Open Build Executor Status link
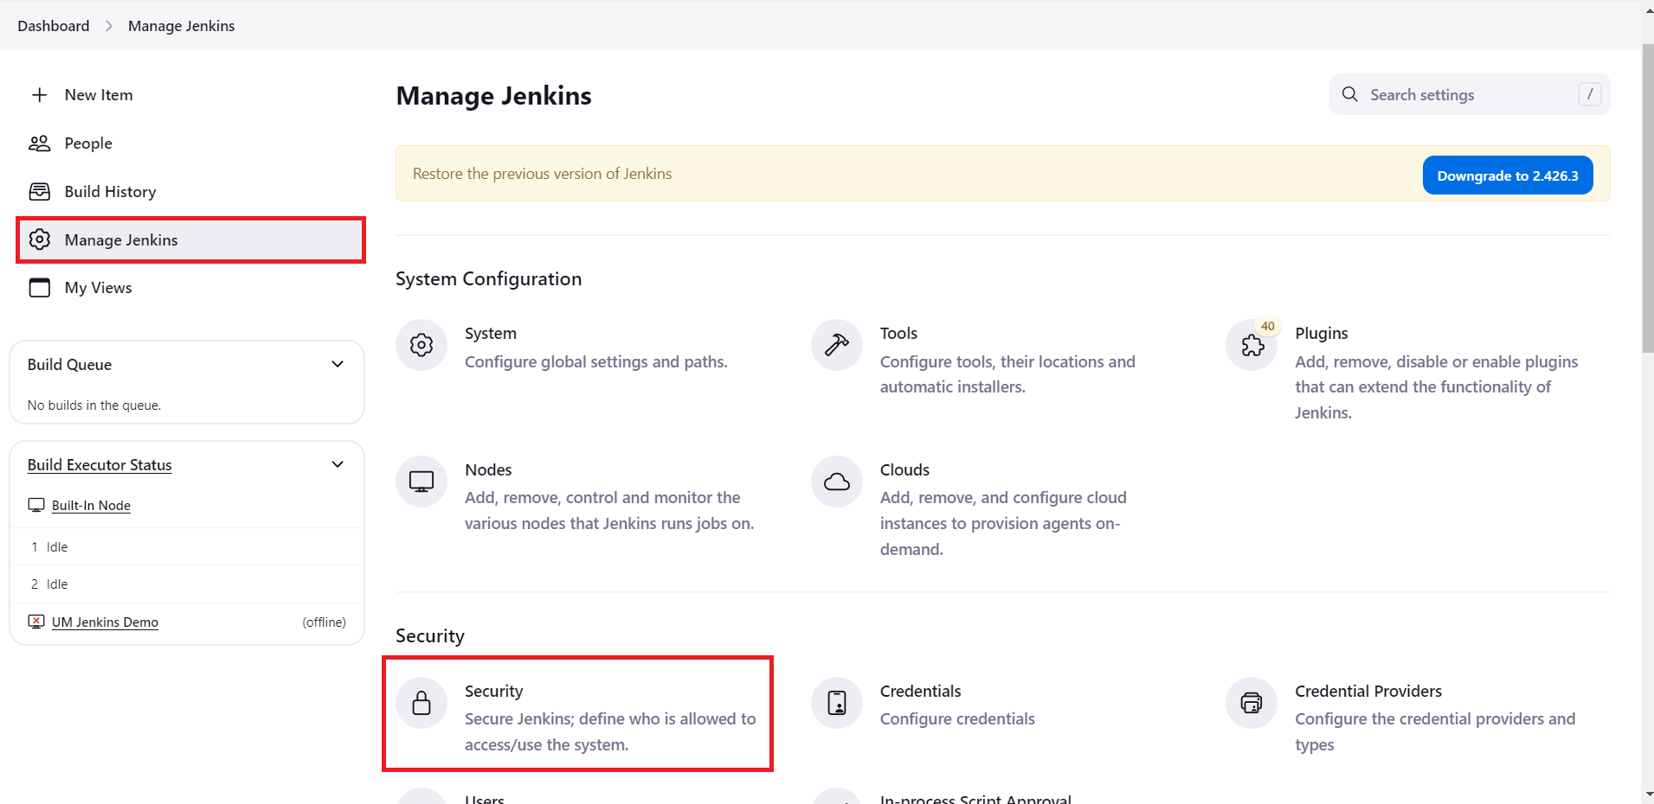This screenshot has height=804, width=1654. click(100, 465)
